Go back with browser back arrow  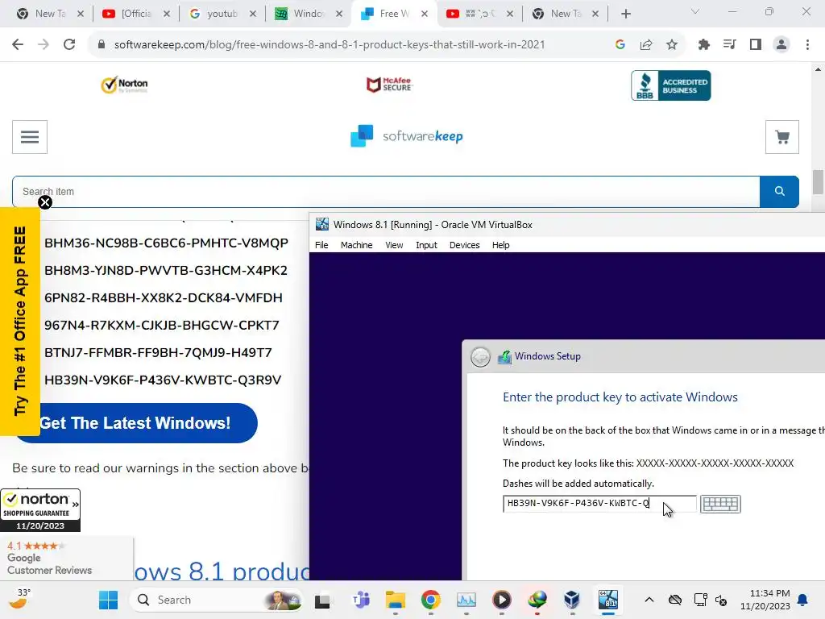(18, 45)
